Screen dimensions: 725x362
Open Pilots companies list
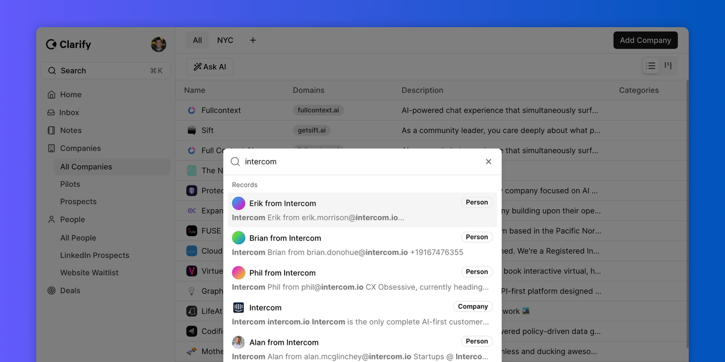coord(70,184)
